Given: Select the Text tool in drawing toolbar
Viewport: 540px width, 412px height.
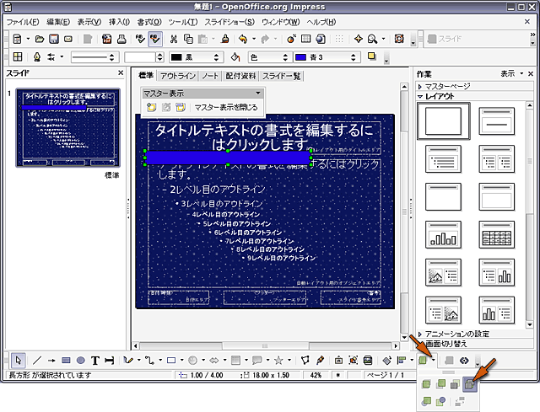Looking at the screenshot, I should [95, 360].
